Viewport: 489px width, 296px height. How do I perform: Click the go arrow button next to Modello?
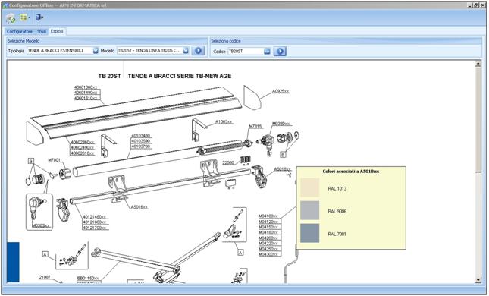click(x=198, y=51)
